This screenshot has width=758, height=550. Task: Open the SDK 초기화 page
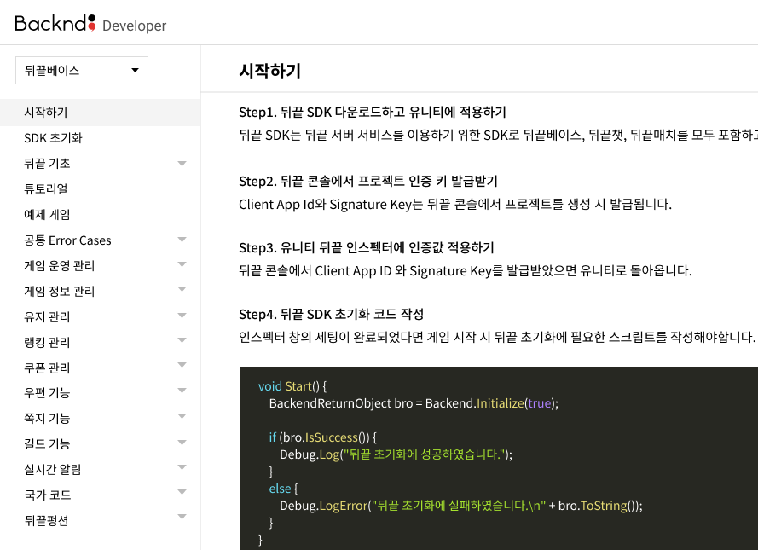(x=53, y=138)
